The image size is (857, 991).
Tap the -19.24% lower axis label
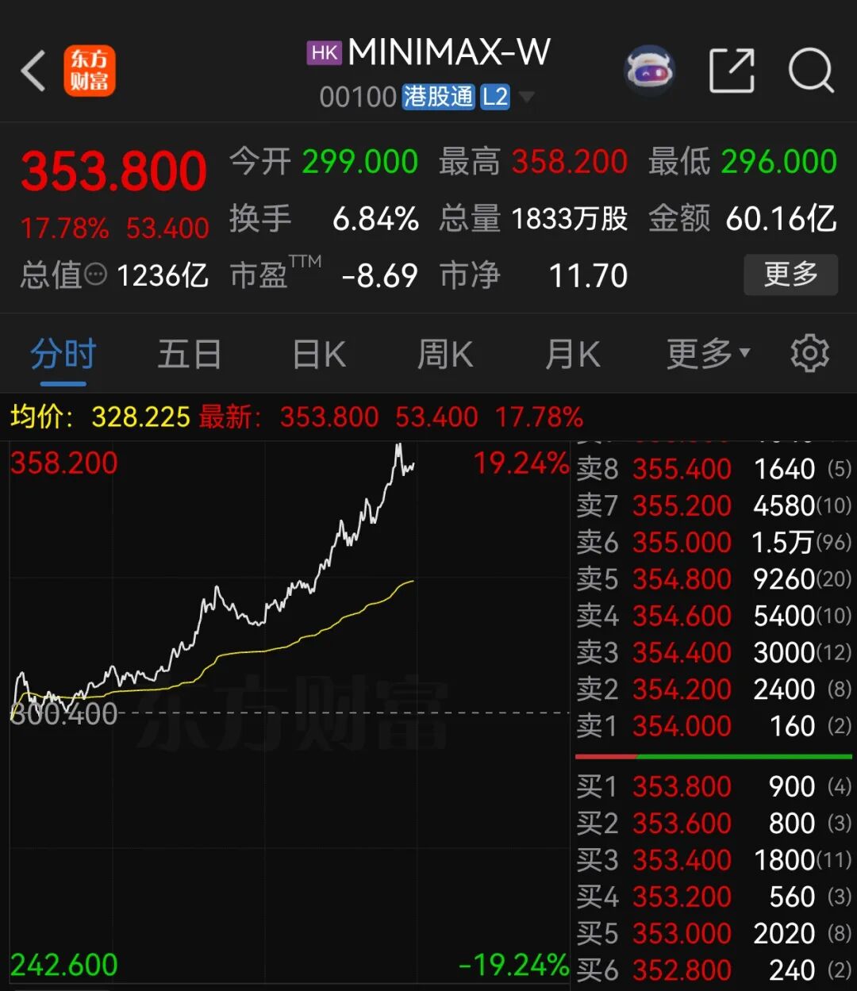[x=514, y=965]
